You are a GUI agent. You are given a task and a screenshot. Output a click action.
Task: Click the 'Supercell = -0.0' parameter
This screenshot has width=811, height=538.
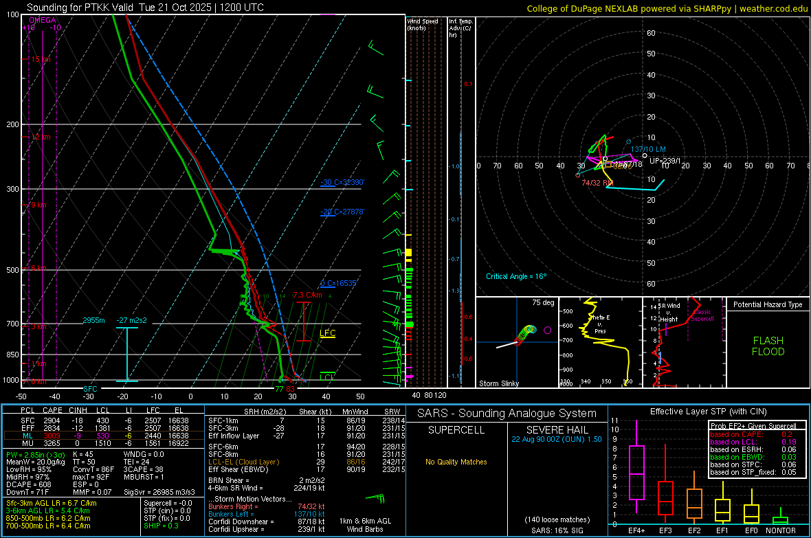[168, 503]
